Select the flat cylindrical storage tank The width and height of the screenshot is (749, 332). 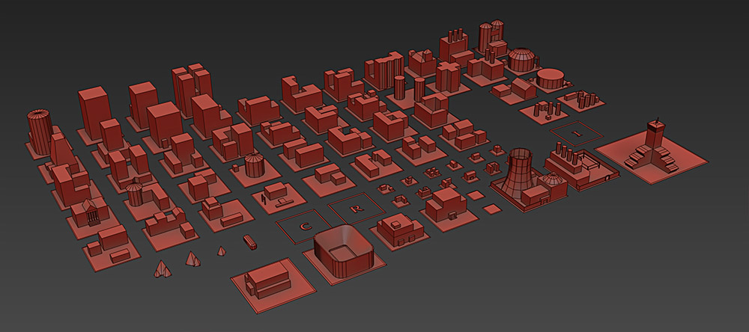click(552, 78)
